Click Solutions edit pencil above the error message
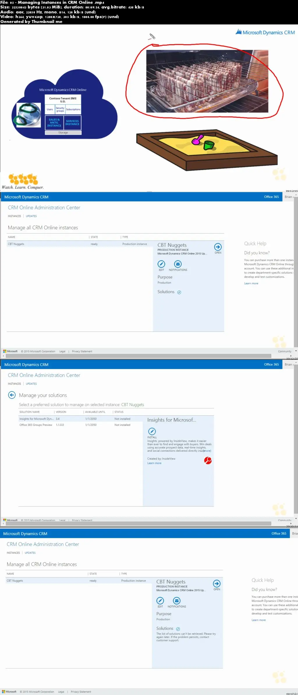This screenshot has height=695, width=298. pos(178,629)
